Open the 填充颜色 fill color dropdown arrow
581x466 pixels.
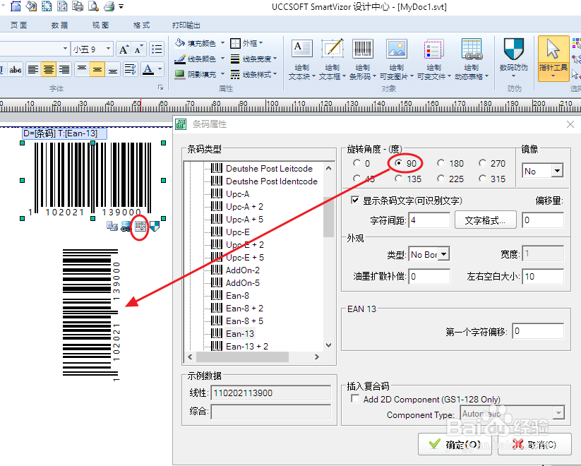(222, 43)
